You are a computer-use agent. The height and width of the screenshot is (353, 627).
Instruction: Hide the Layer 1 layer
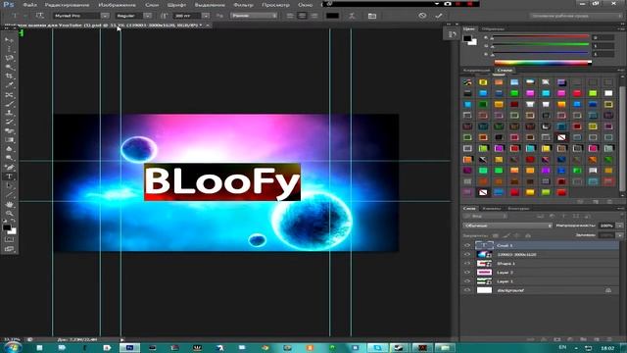[467, 281]
